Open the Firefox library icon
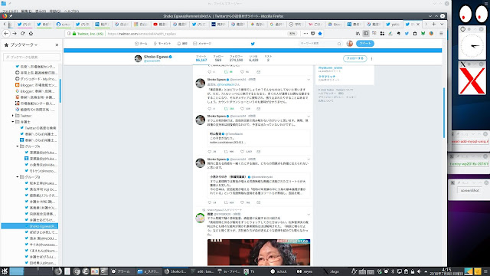The height and width of the screenshot is (276, 490). pyautogui.click(x=358, y=34)
